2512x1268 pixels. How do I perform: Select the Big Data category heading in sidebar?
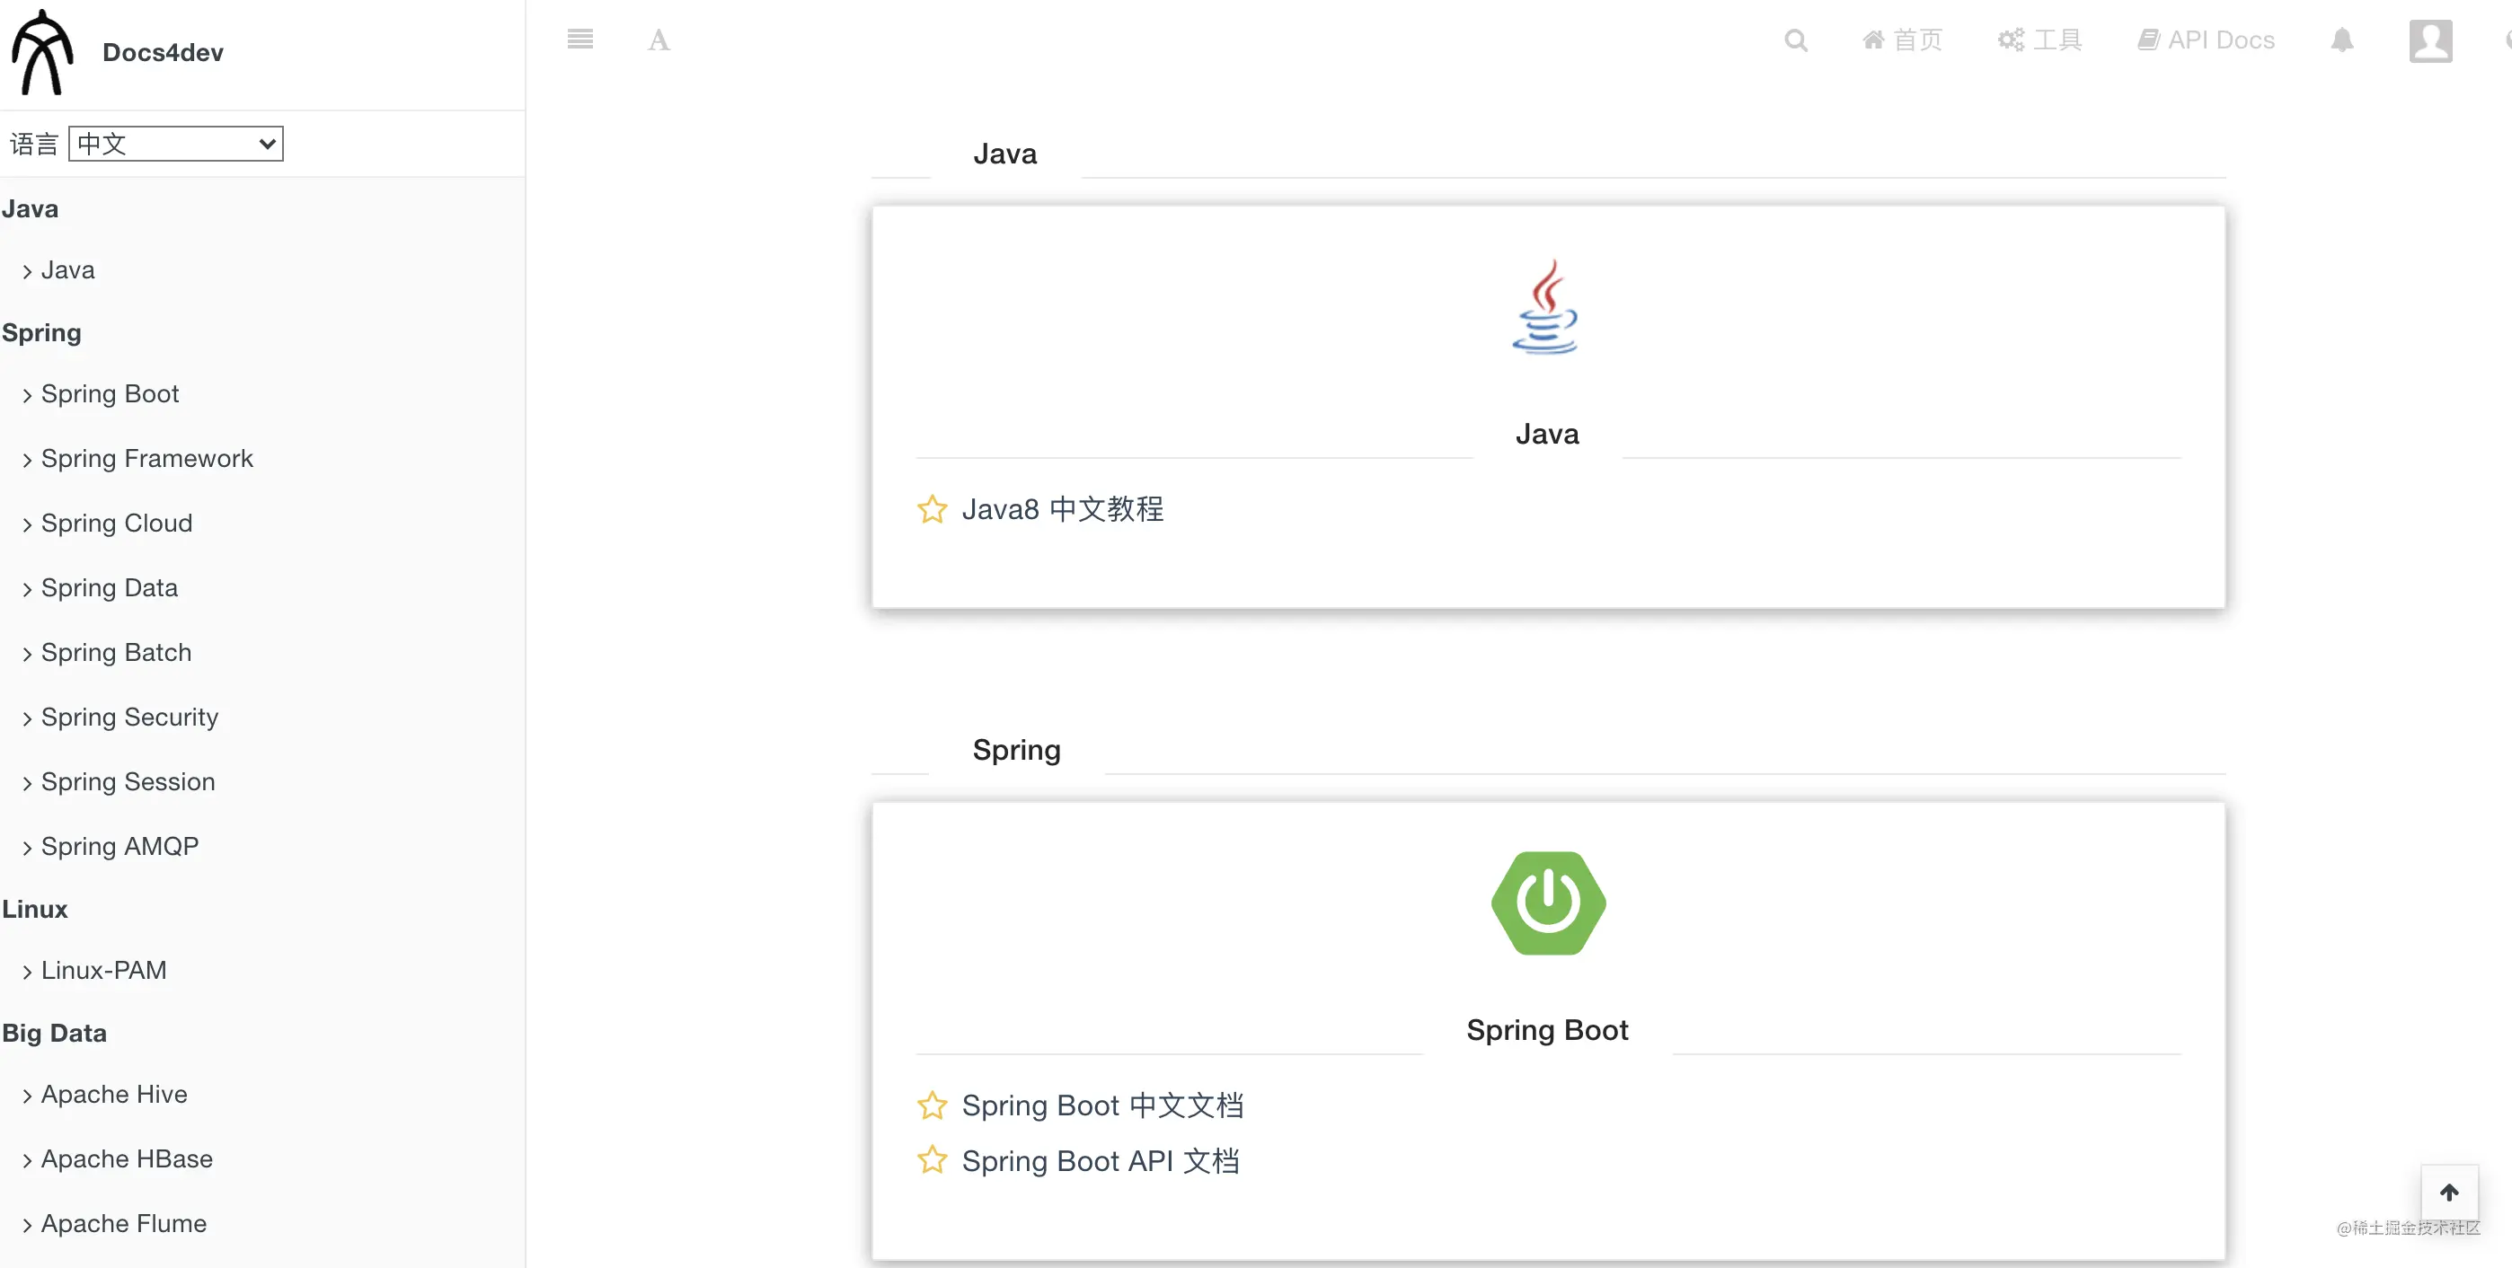[54, 1033]
